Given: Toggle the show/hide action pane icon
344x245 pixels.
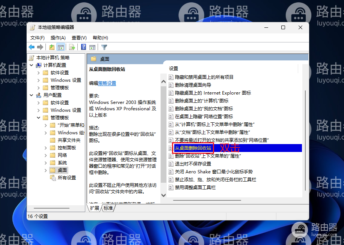Looking at the screenshot, I should 92,47.
